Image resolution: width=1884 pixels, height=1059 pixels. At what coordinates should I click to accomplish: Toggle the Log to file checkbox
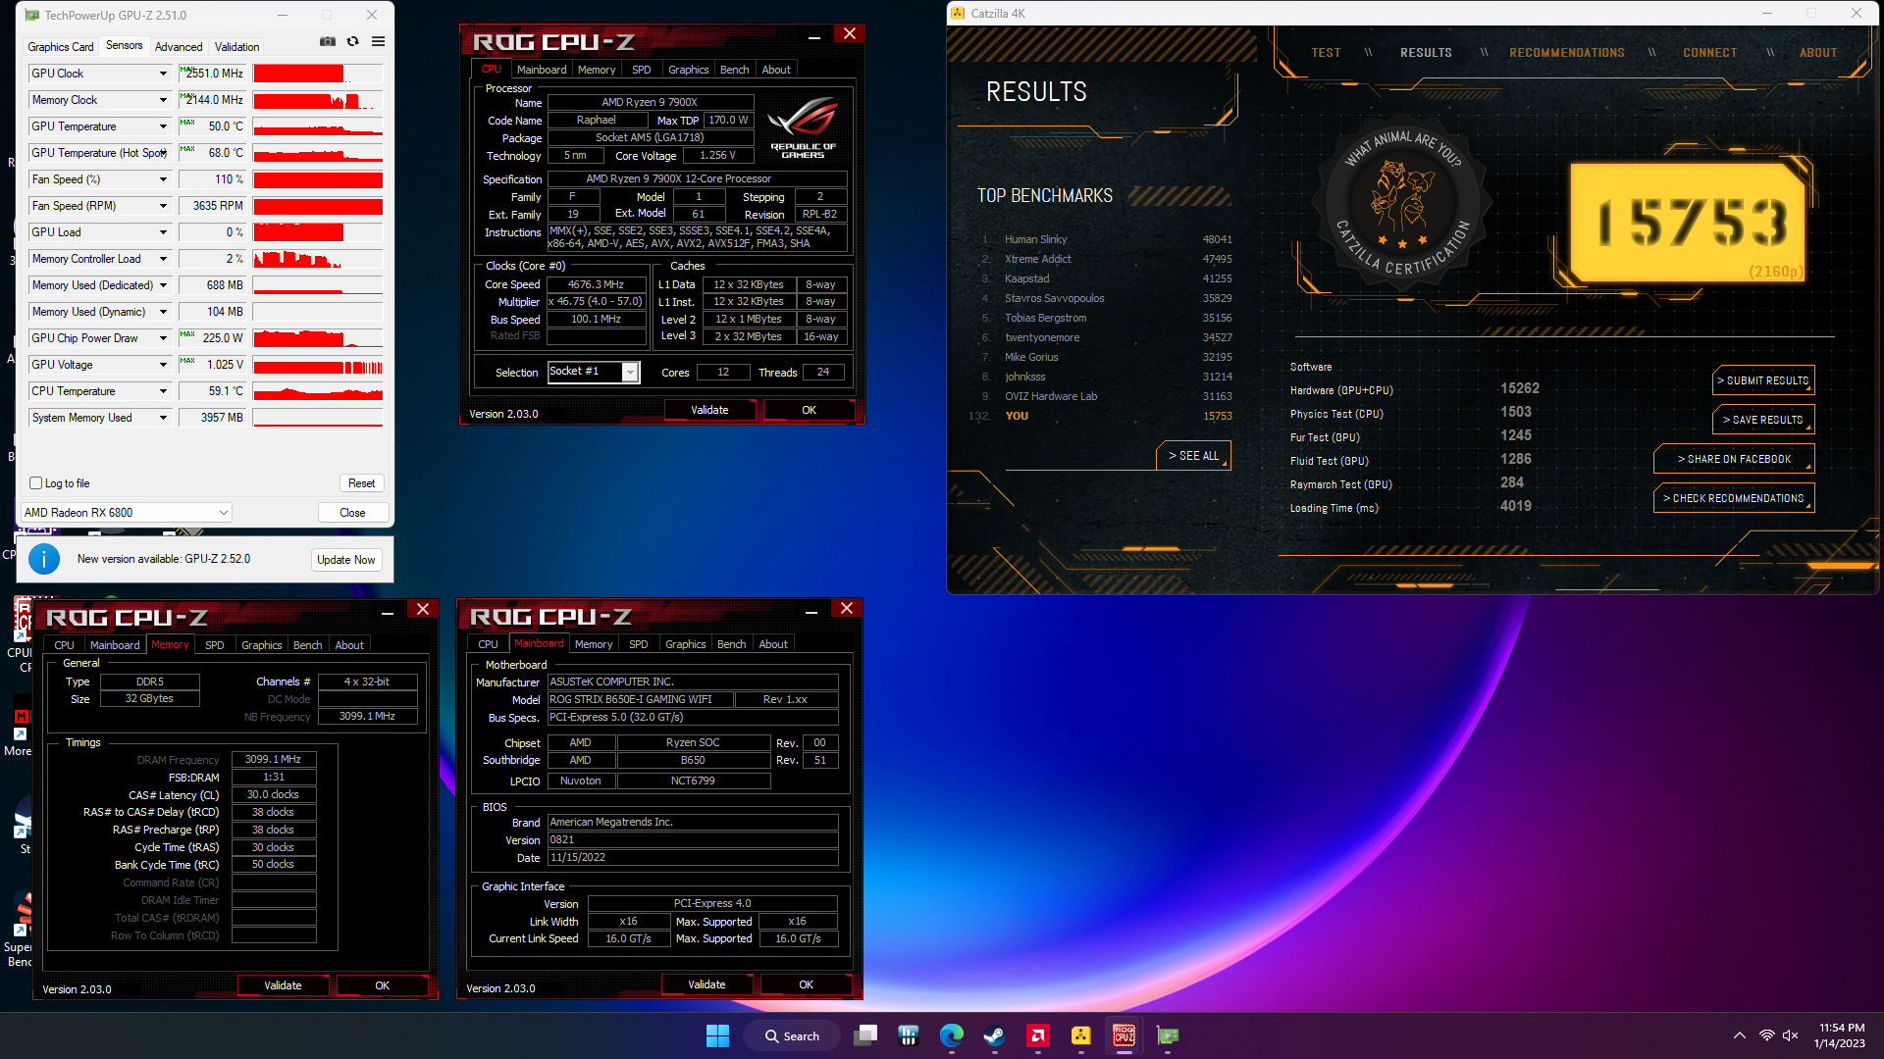[36, 483]
